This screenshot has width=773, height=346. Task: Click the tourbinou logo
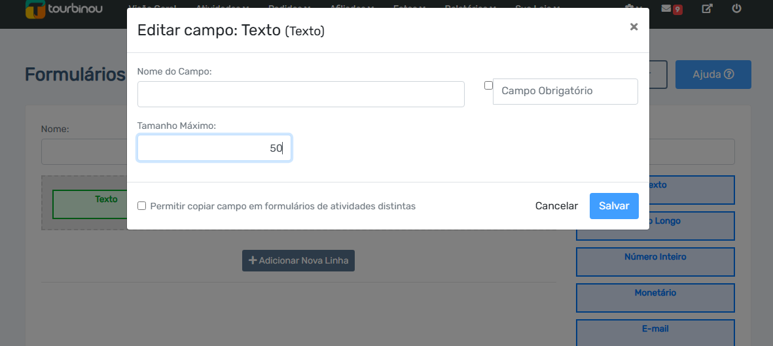pyautogui.click(x=64, y=9)
